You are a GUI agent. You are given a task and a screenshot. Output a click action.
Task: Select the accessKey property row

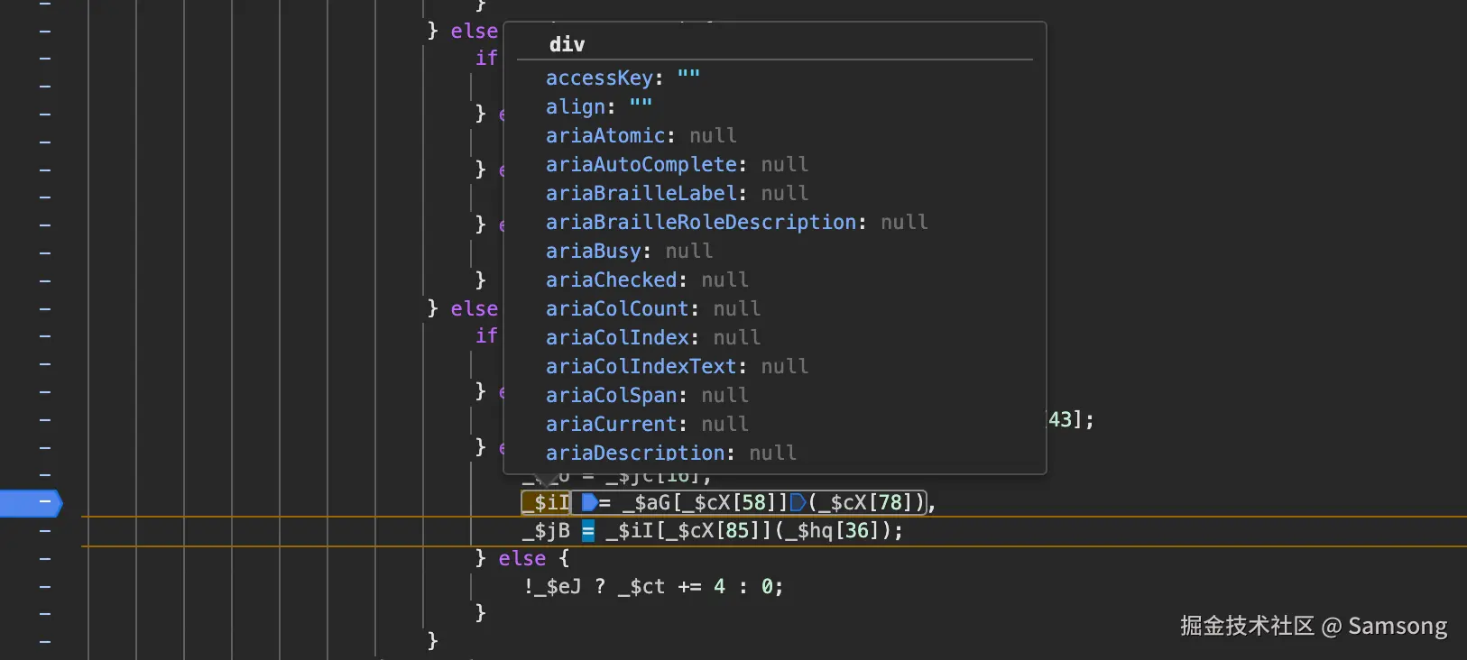[x=623, y=78]
